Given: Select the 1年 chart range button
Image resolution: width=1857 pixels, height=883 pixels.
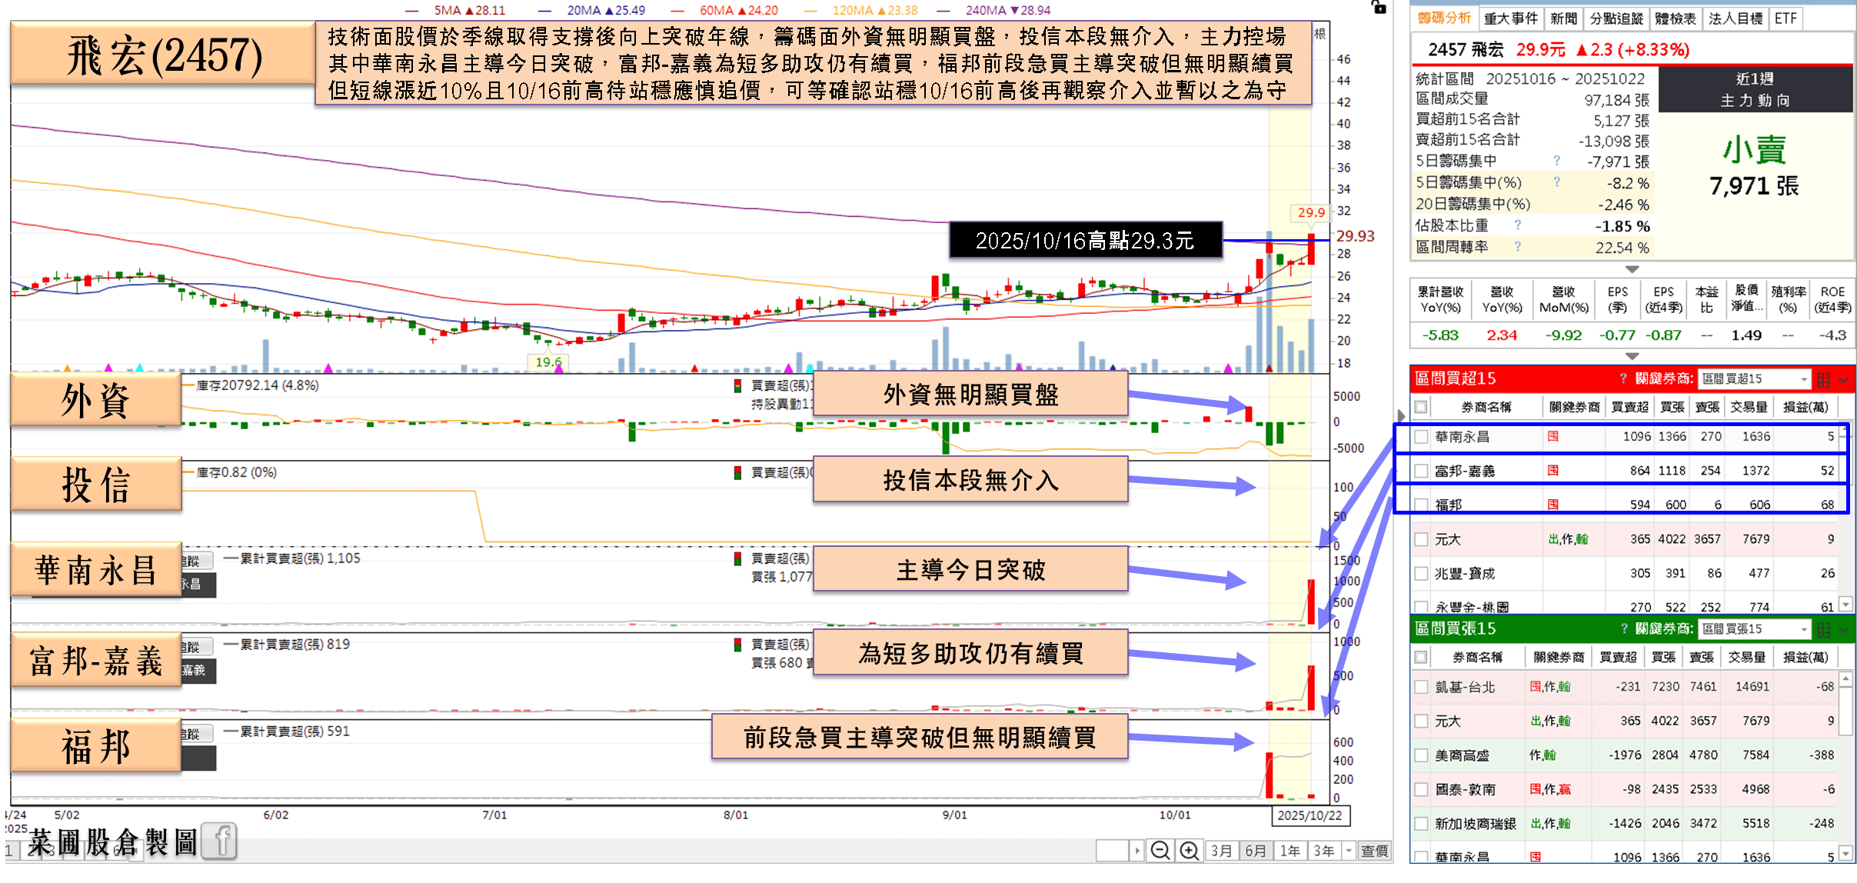Looking at the screenshot, I should click(1290, 851).
